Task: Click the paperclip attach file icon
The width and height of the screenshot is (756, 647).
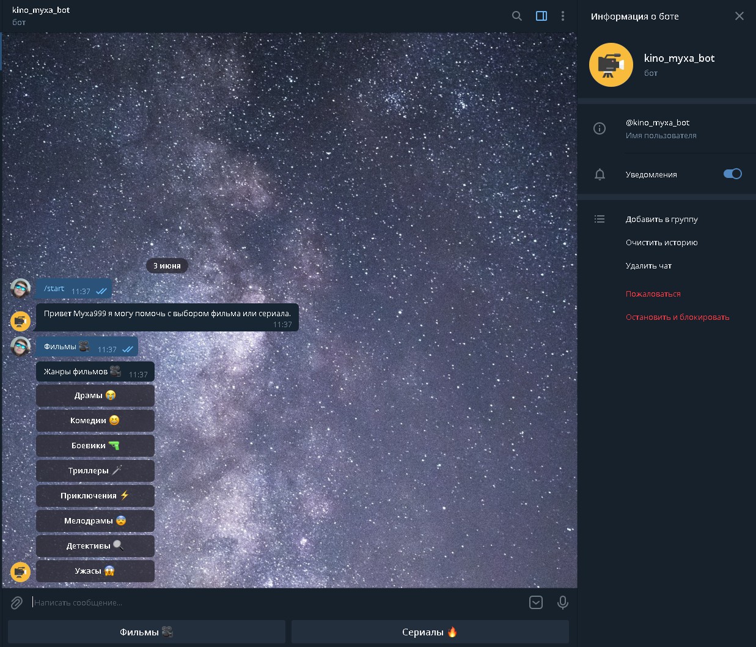Action: 17,603
